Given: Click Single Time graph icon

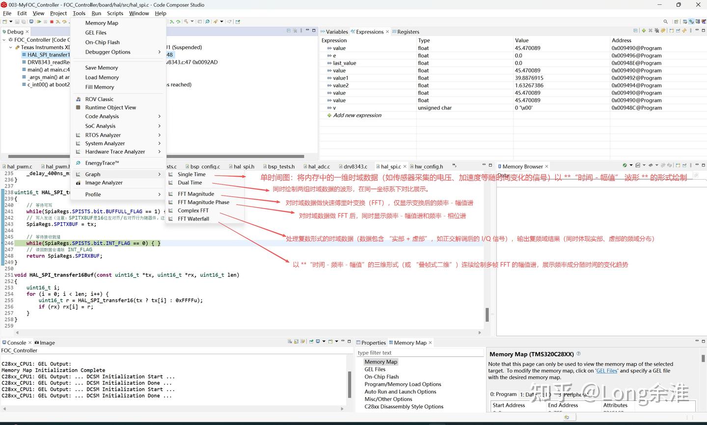Looking at the screenshot, I should point(171,174).
